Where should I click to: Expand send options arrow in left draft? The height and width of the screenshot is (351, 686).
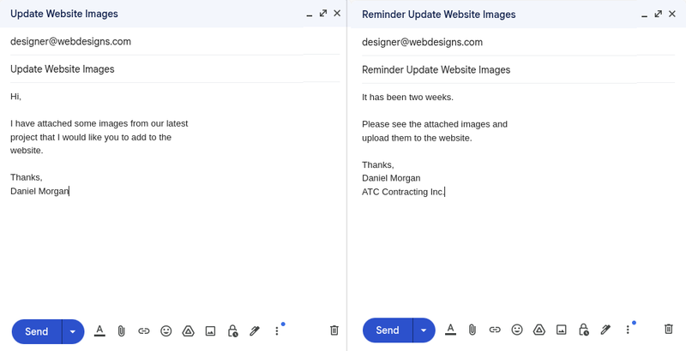click(x=73, y=331)
